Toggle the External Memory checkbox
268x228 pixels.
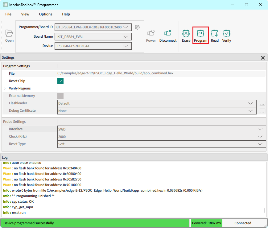[x=60, y=96]
